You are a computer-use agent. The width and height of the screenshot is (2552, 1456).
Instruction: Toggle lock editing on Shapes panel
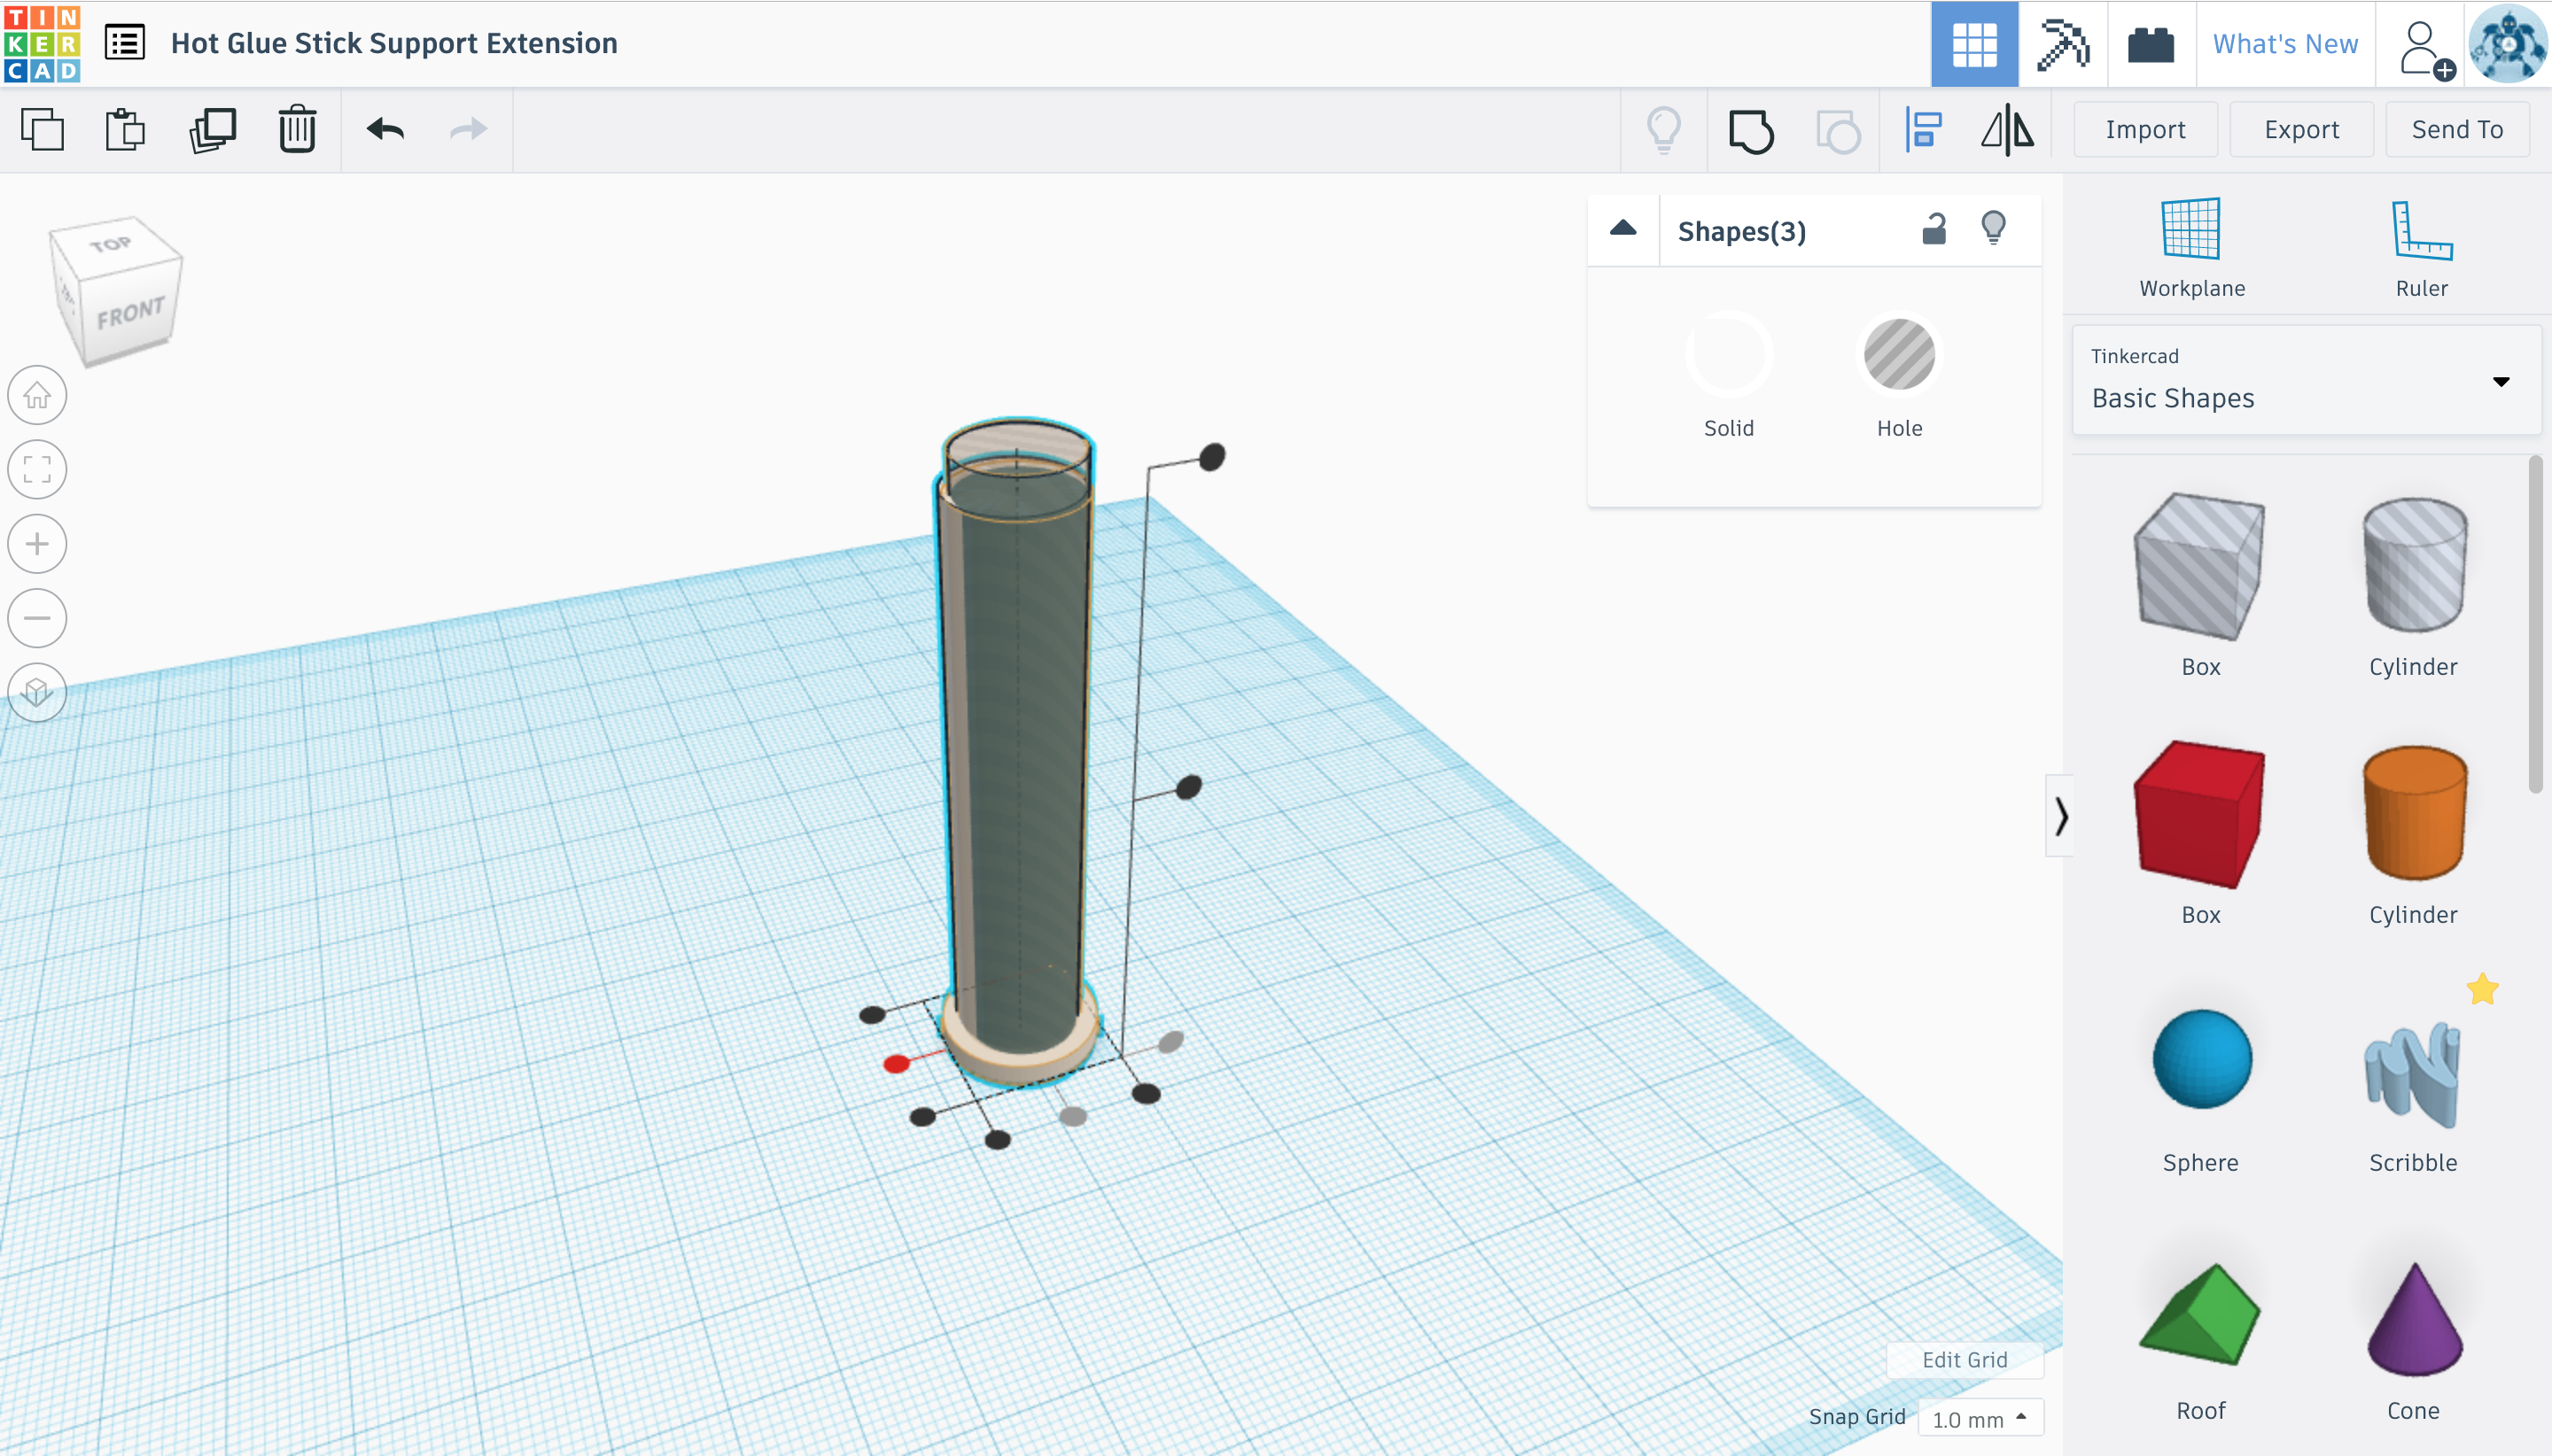1933,230
